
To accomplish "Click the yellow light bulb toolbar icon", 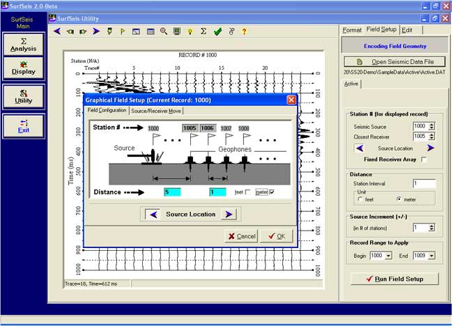I will 190,31.
